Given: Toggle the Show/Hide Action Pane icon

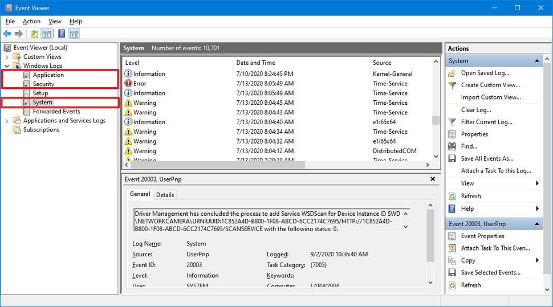Looking at the screenshot, I should tap(74, 34).
